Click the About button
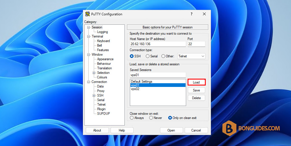 tap(97, 130)
